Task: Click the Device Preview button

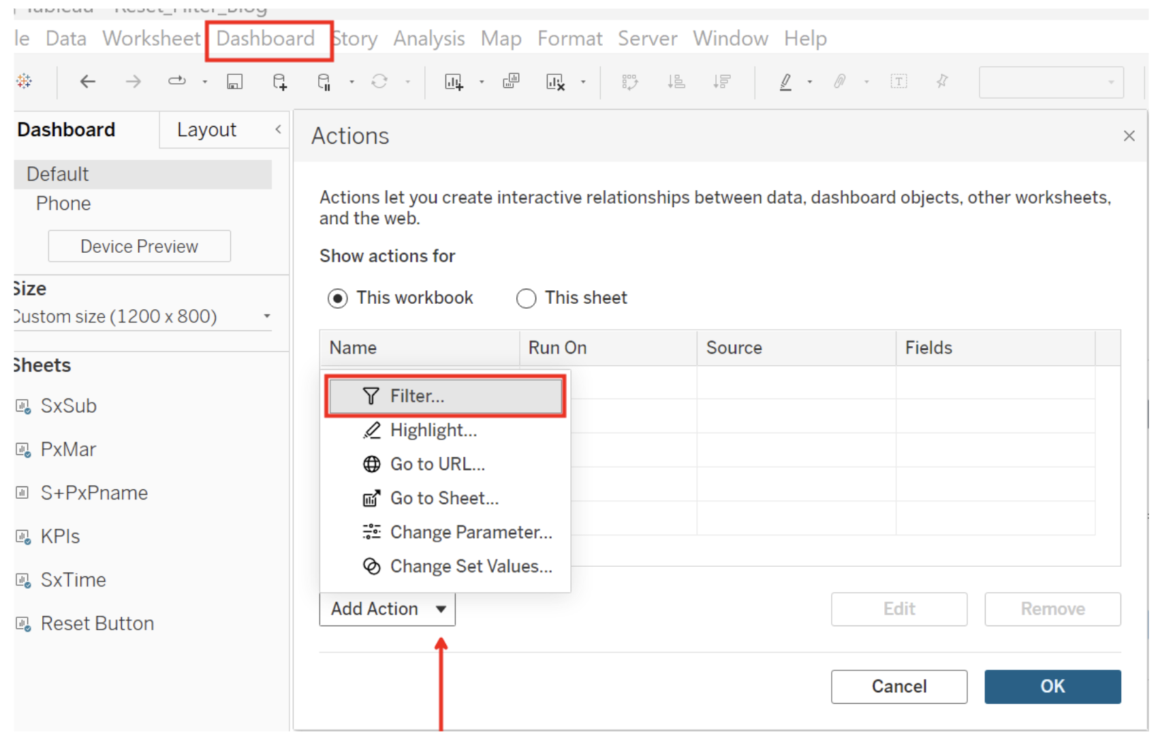Action: point(139,246)
